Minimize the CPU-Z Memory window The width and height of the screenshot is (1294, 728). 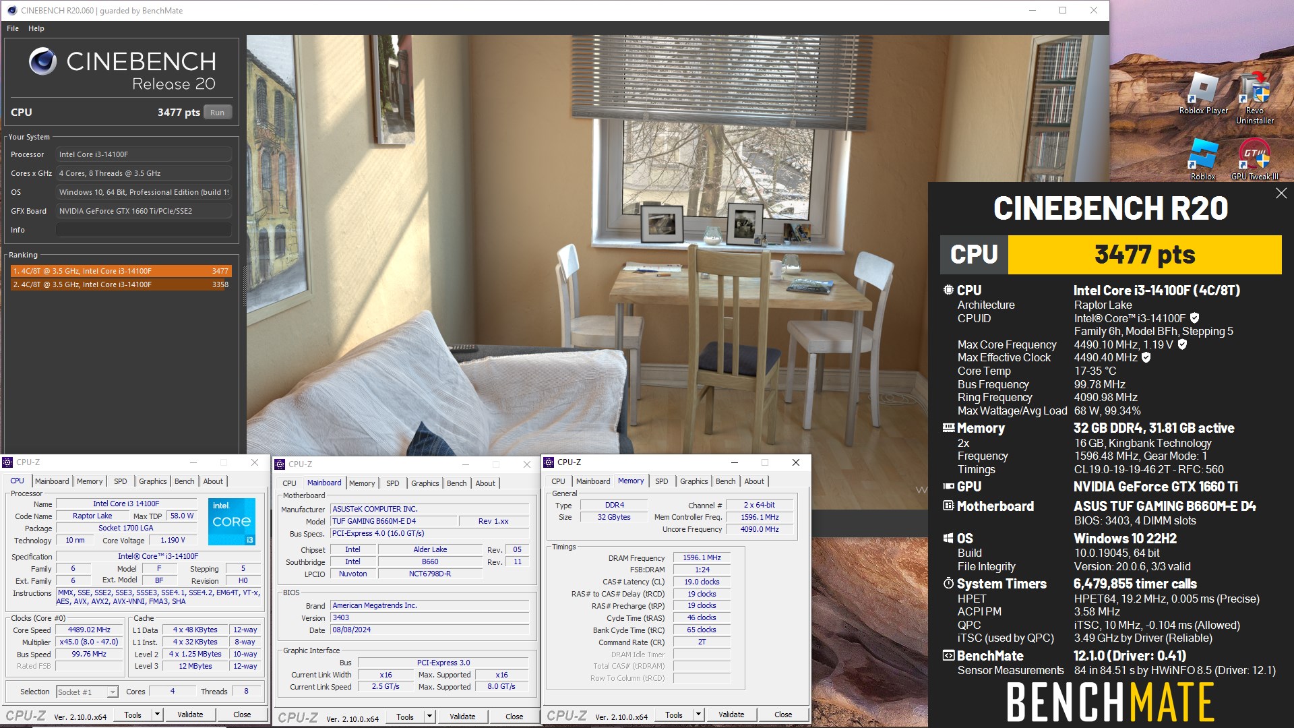point(735,462)
